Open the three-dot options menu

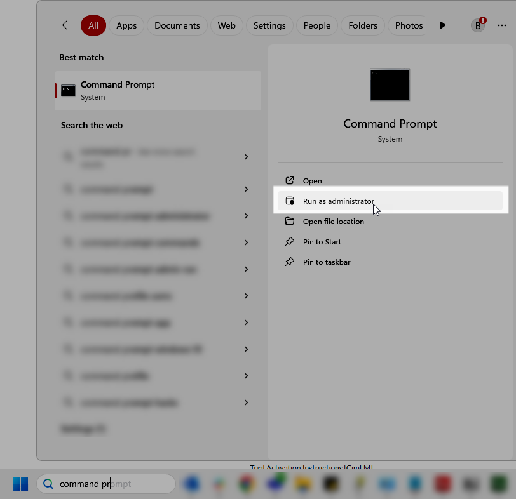click(501, 25)
